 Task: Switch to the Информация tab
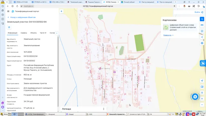point(13,33)
